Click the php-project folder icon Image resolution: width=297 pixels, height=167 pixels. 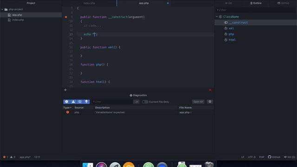[x=6, y=9]
